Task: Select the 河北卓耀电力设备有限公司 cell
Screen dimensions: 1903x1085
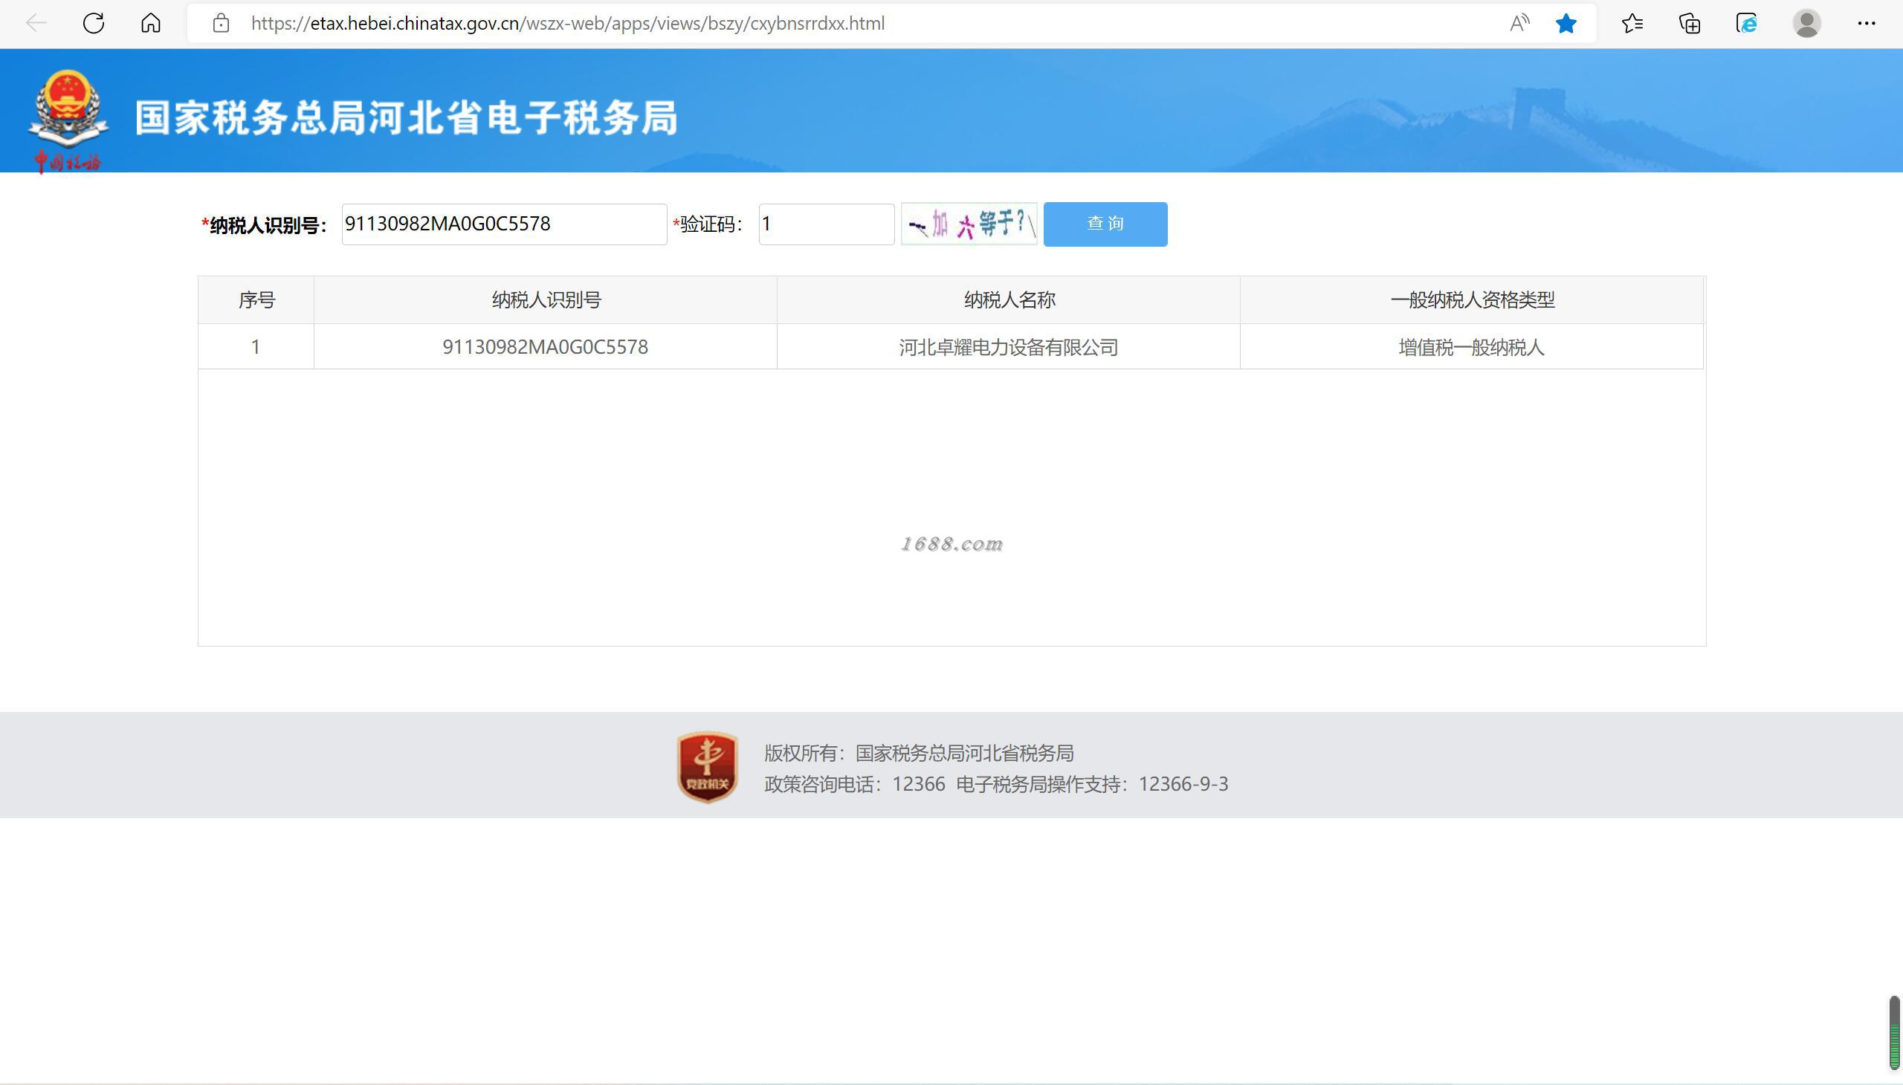Action: pos(1009,346)
